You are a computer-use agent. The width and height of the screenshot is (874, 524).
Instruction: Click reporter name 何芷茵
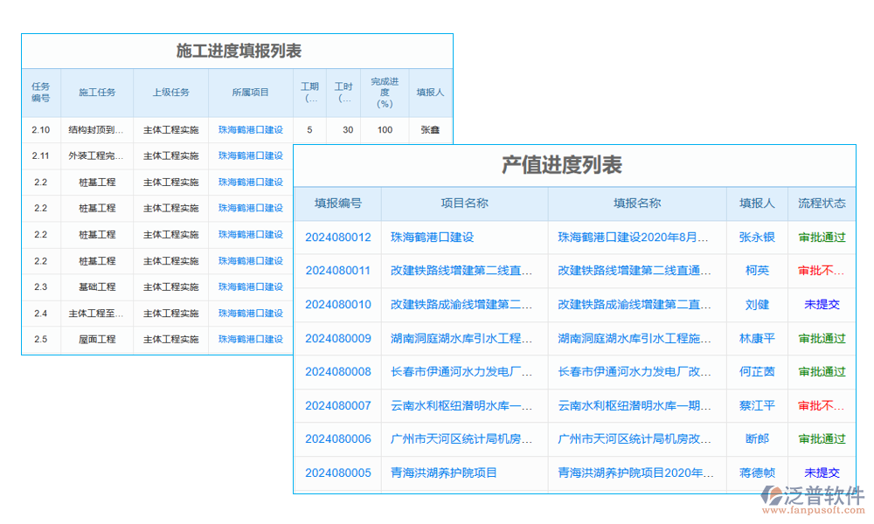(x=757, y=371)
